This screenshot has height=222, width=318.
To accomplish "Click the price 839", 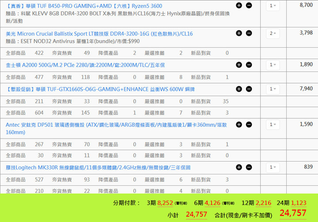I will tap(308, 167).
